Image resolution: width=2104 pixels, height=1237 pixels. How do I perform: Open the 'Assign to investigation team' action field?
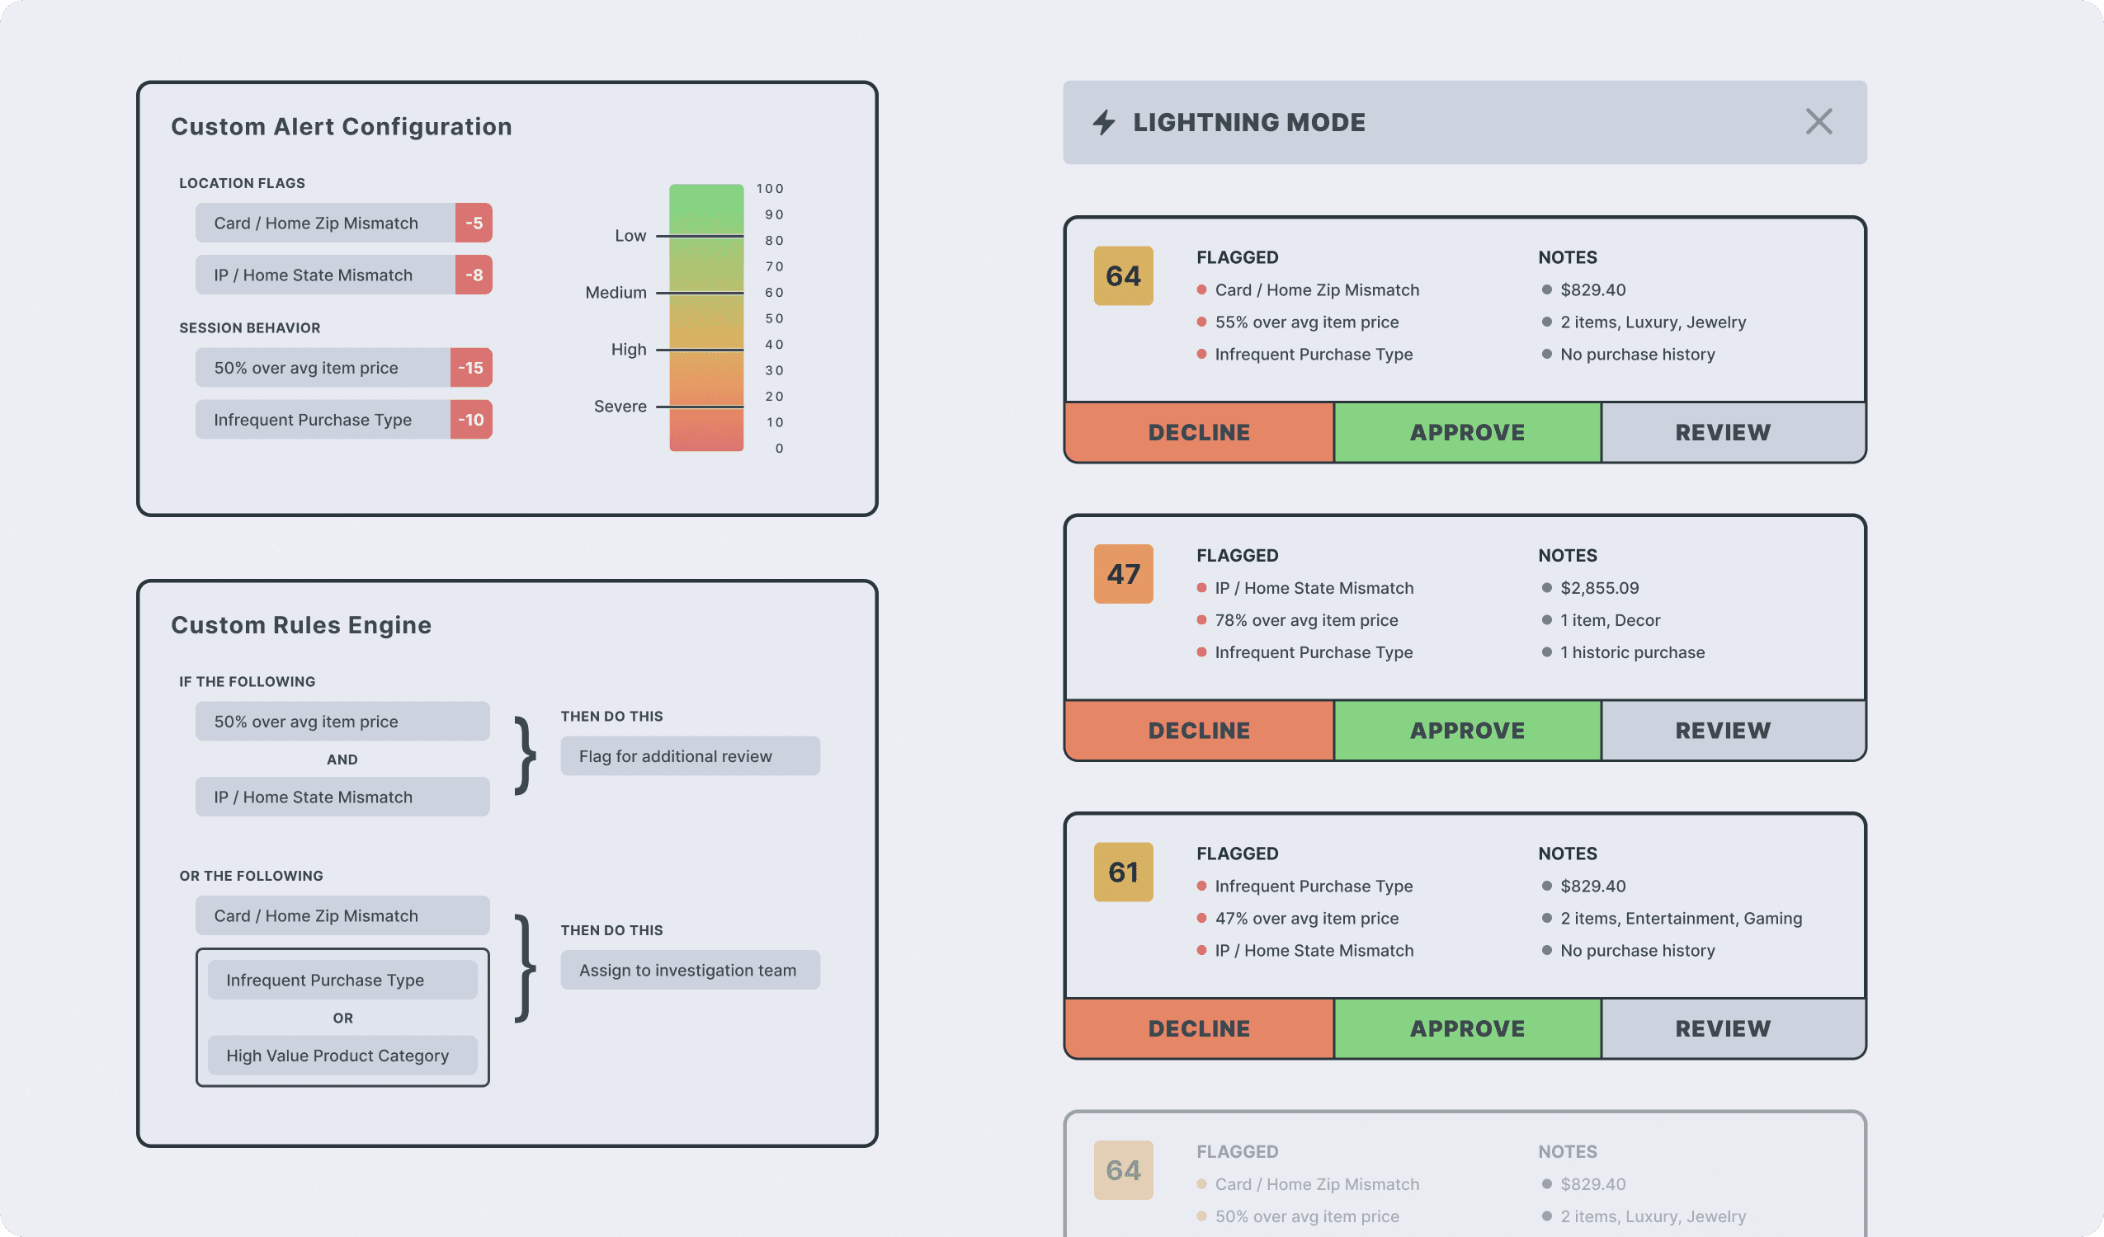point(690,970)
